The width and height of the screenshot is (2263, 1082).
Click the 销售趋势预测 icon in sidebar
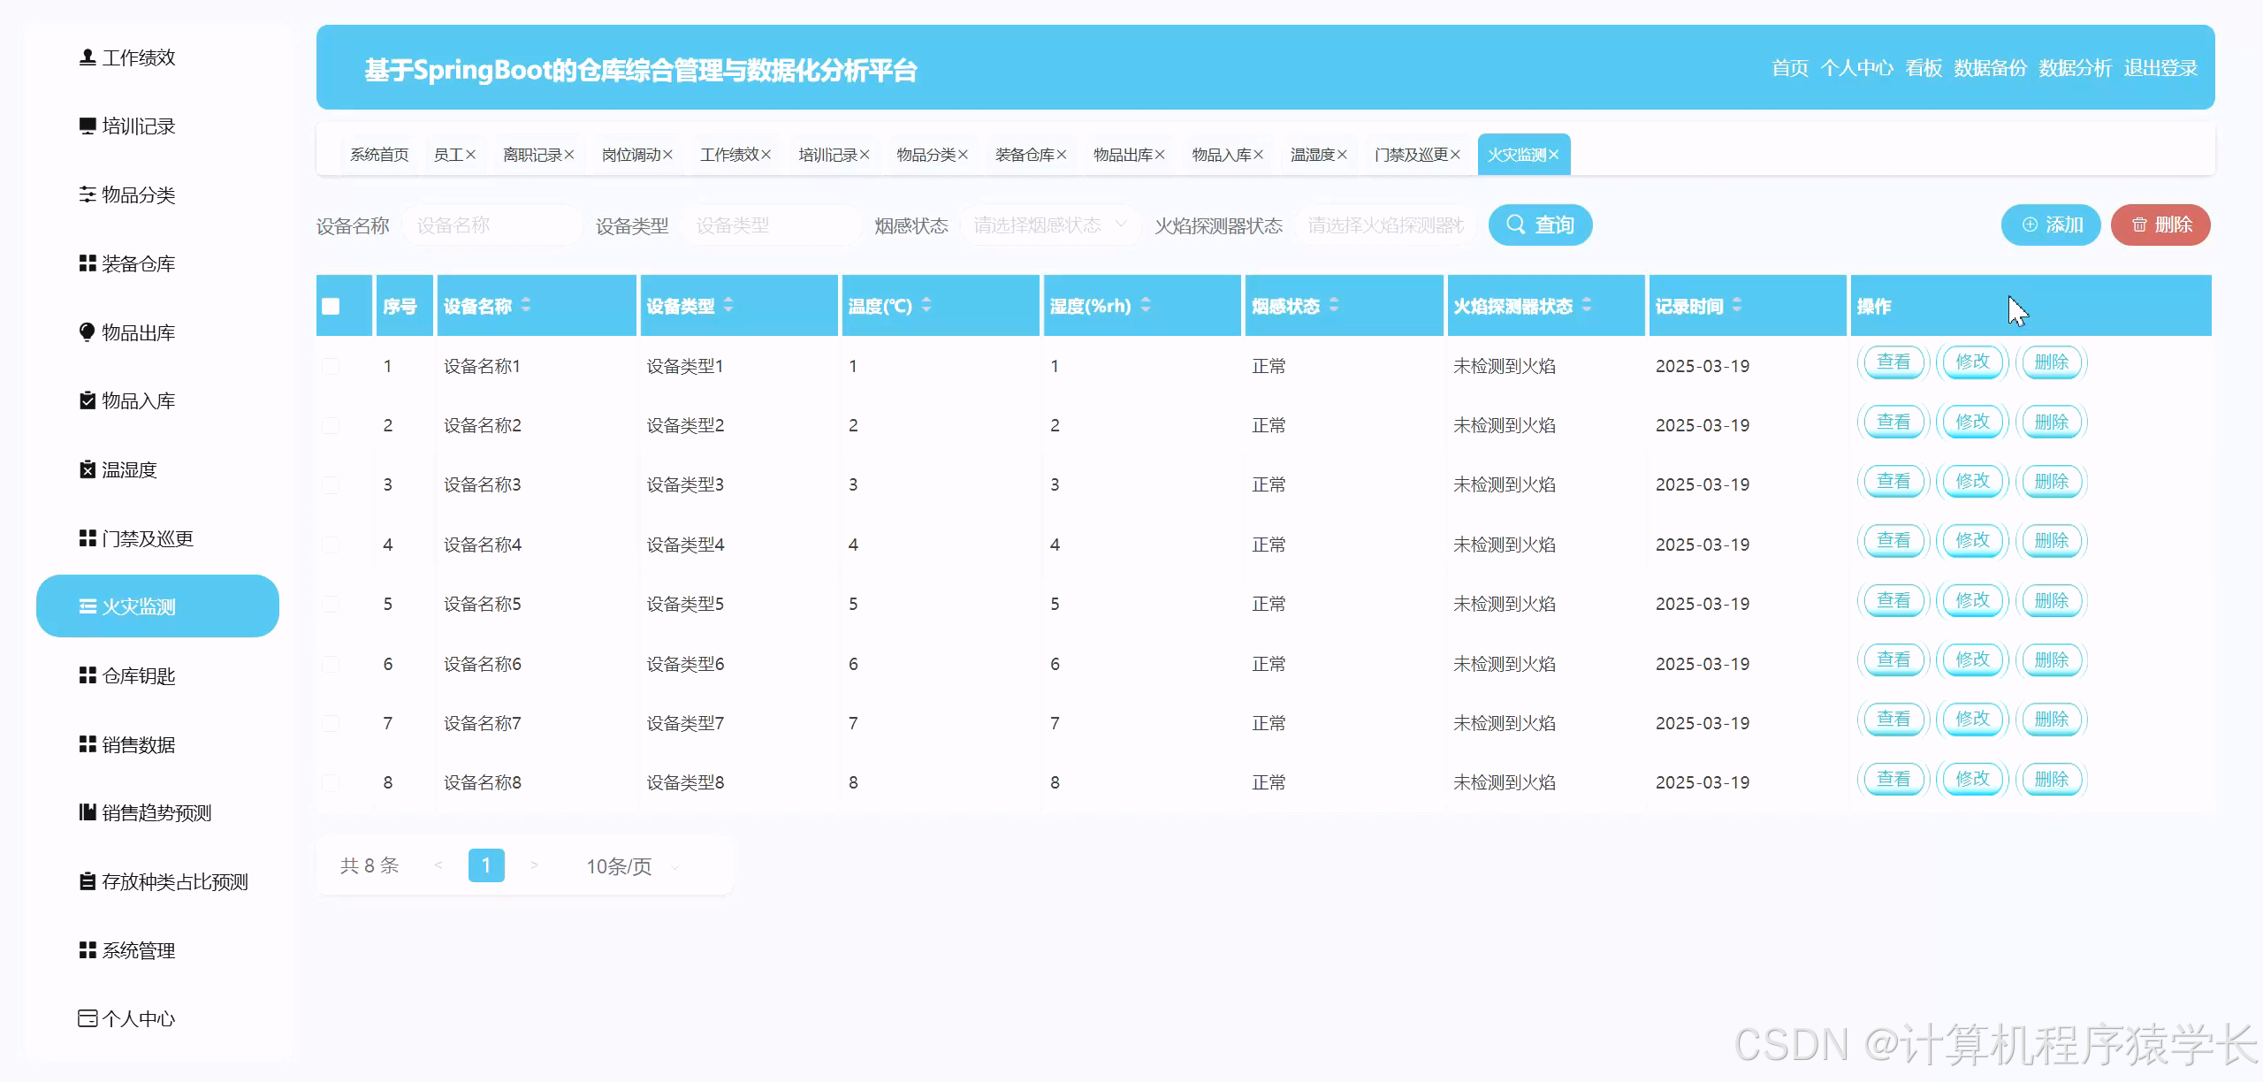87,812
